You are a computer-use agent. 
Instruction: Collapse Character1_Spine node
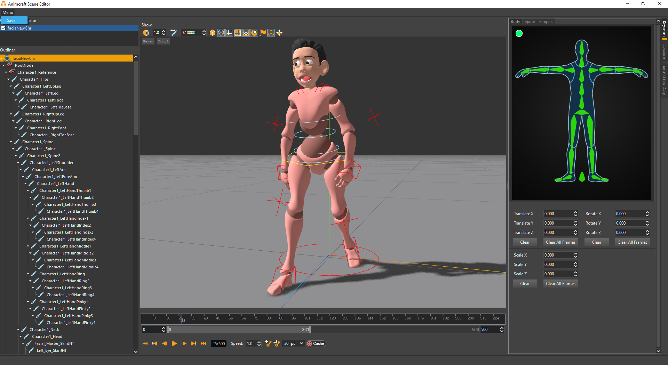11,142
